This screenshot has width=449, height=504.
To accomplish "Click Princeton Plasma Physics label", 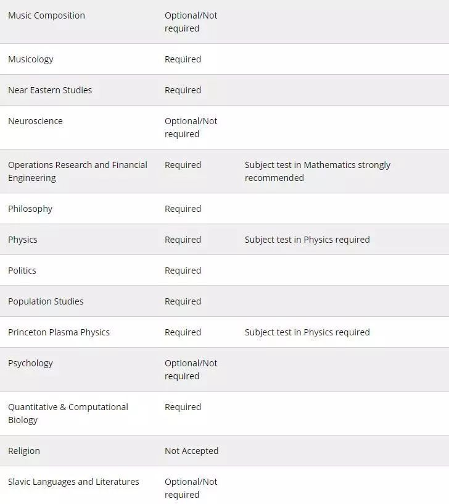I will [59, 332].
